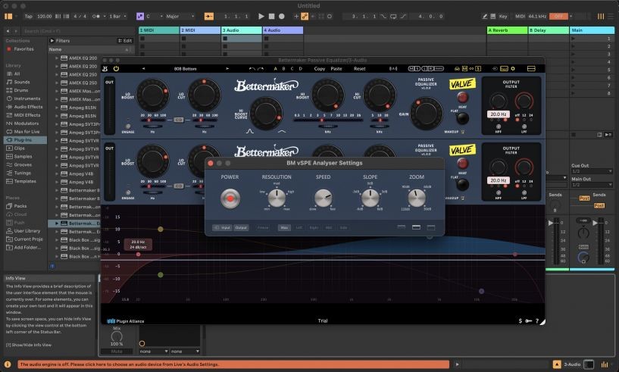Click the Copy button in plugin toolbar
The image size is (619, 372).
coord(319,68)
